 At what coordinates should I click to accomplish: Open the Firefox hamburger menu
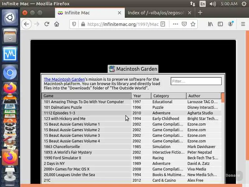pyautogui.click(x=243, y=24)
